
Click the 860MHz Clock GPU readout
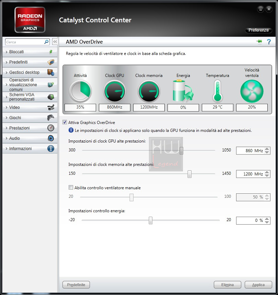point(115,107)
